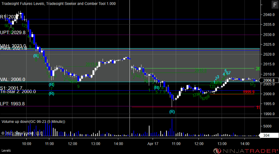Click the 2030.0 price axis label
This screenshot has height=154, width=279.
(x=268, y=35)
